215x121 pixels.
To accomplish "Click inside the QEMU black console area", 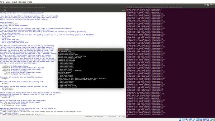I will point(91,69).
